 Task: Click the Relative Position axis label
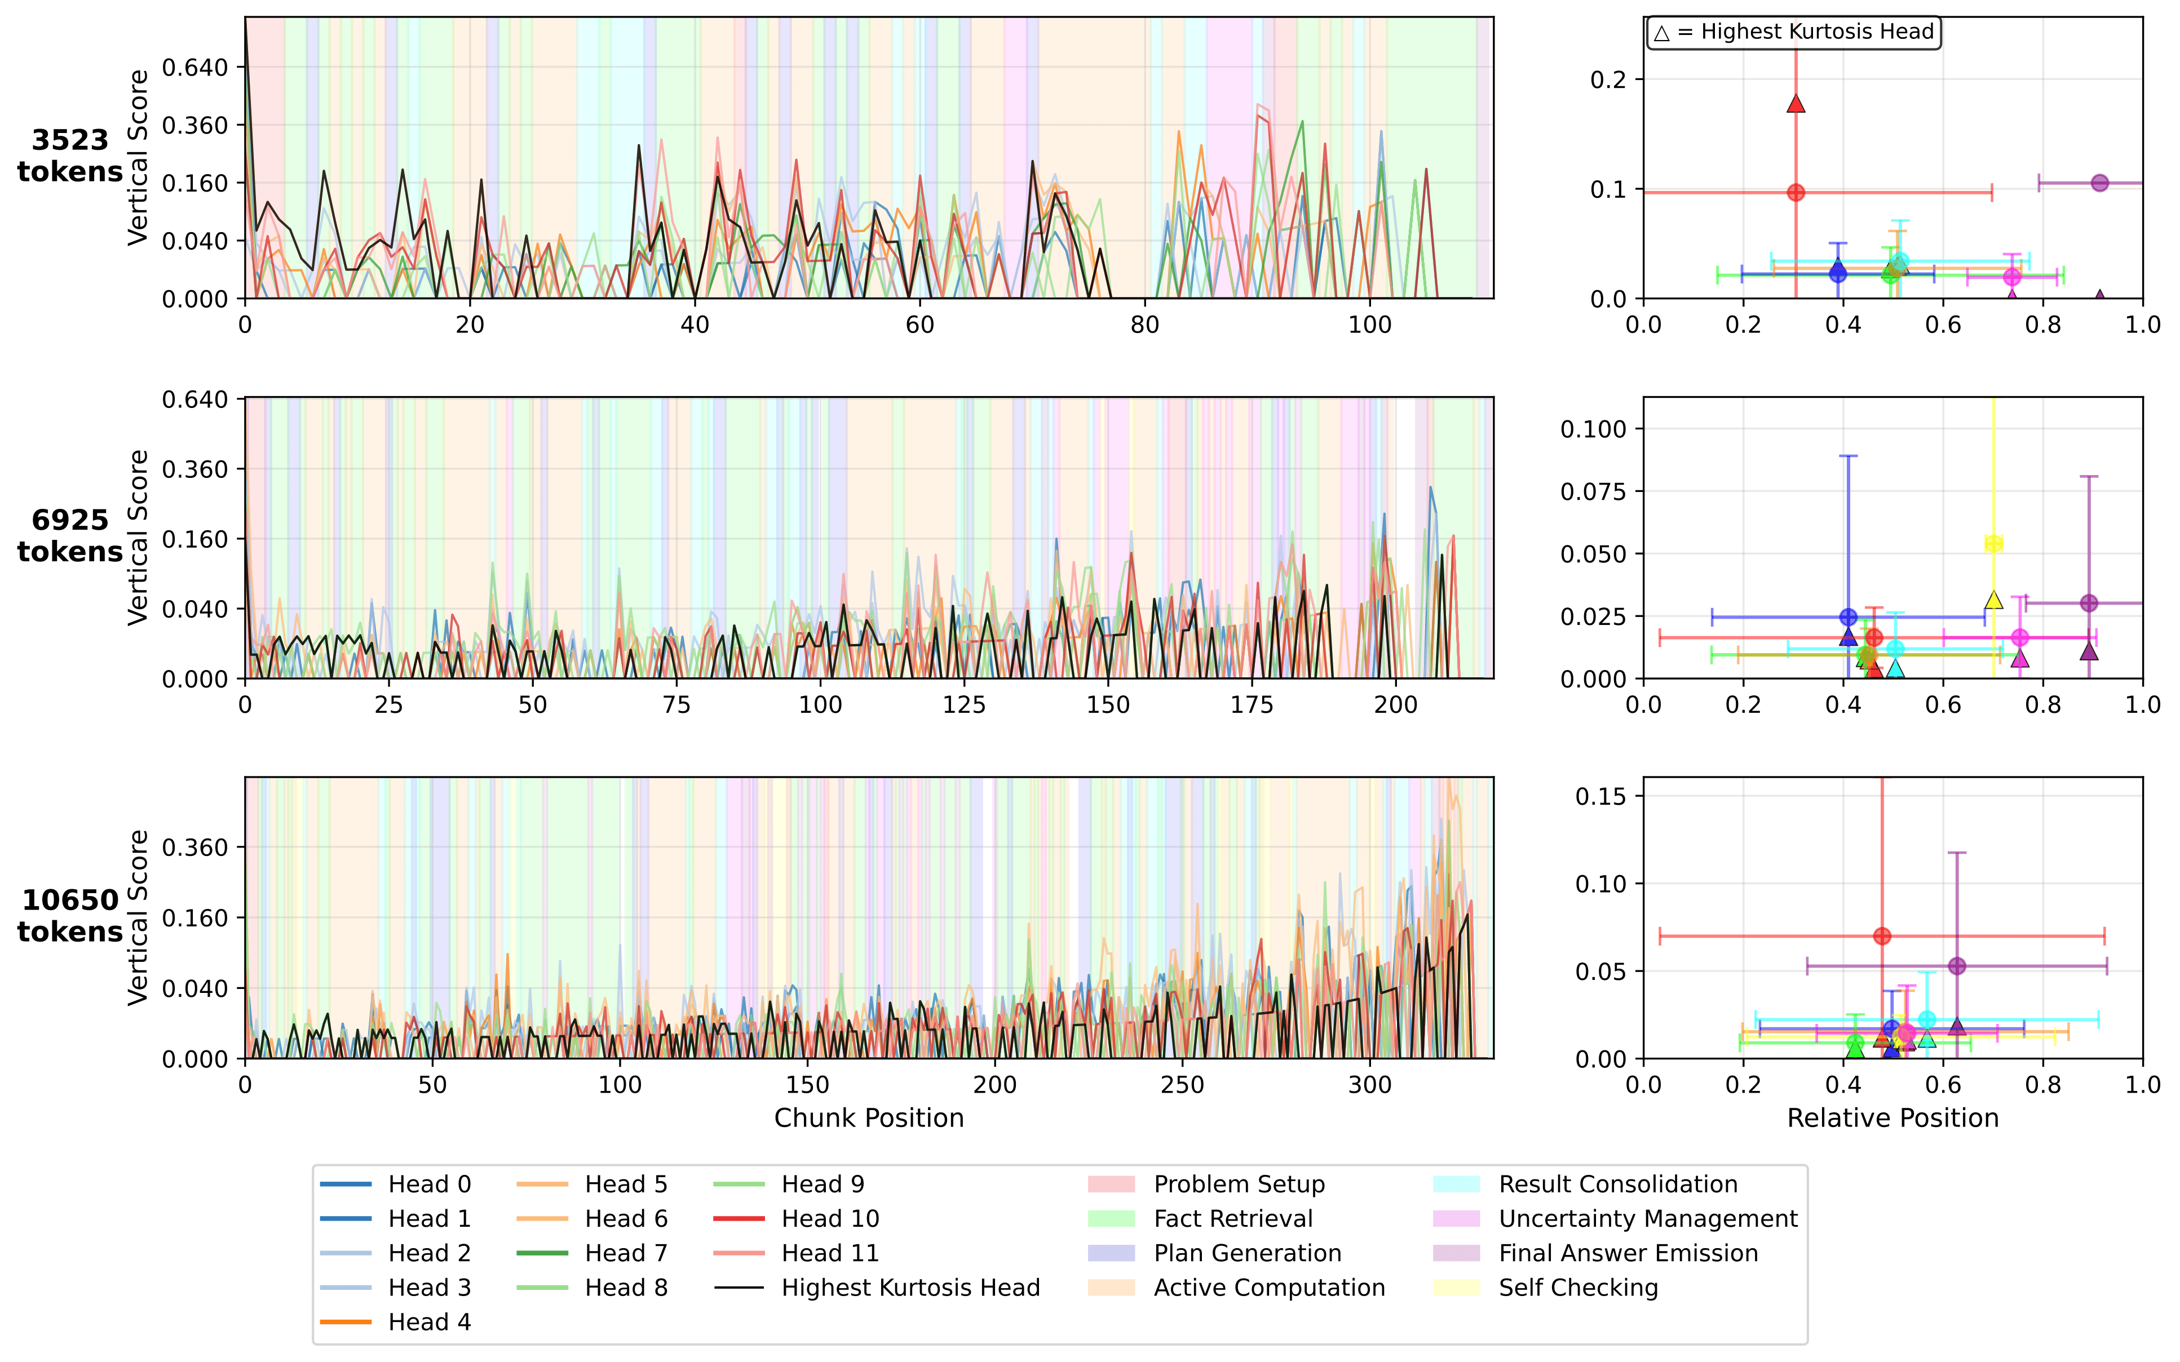pos(1892,1118)
